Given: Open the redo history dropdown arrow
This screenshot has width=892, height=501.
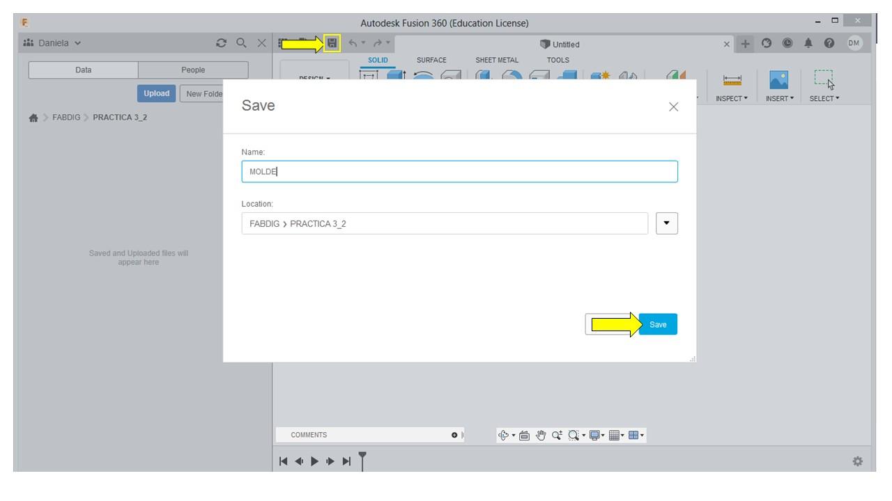Looking at the screenshot, I should pyautogui.click(x=388, y=44).
